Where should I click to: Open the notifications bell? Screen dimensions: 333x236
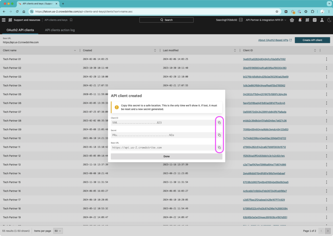pyautogui.click(x=300, y=20)
